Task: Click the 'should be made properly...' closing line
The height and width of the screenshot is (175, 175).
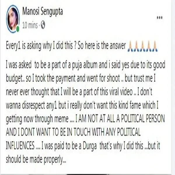Action: coord(36,160)
